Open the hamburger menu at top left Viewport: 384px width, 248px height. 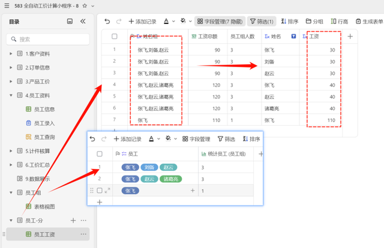coord(7,5)
